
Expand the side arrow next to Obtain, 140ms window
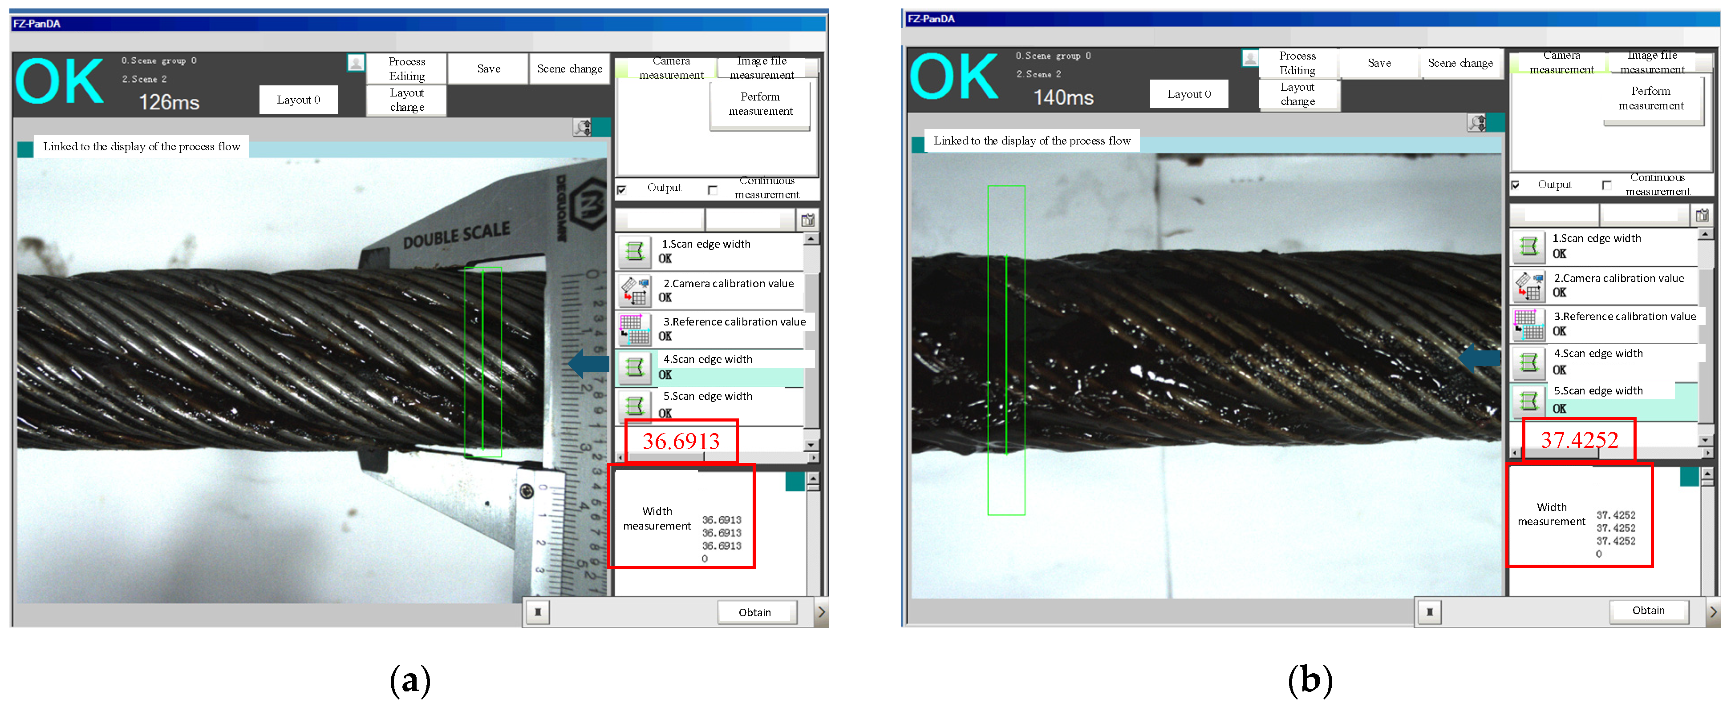coord(1713,612)
